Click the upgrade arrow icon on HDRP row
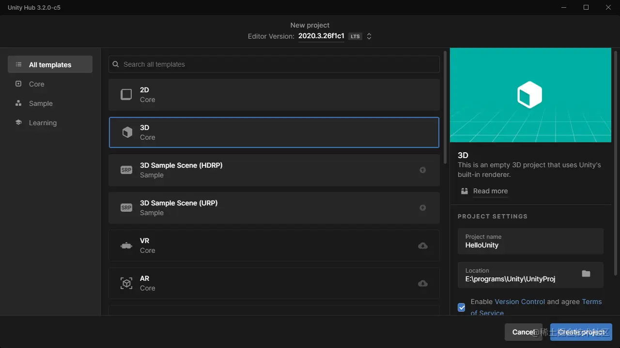The image size is (620, 348). pyautogui.click(x=423, y=170)
